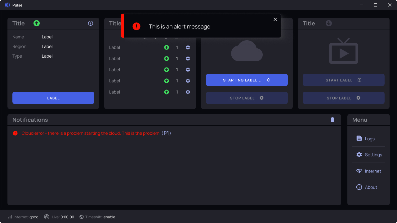Click the Starting Label button under cloud
The width and height of the screenshot is (397, 223).
(x=247, y=80)
